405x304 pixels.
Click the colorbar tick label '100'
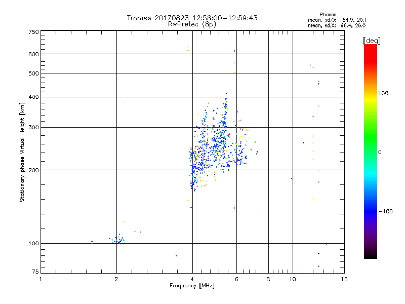[383, 93]
